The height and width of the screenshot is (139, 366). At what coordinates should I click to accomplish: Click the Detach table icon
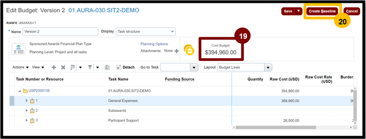click(118, 67)
